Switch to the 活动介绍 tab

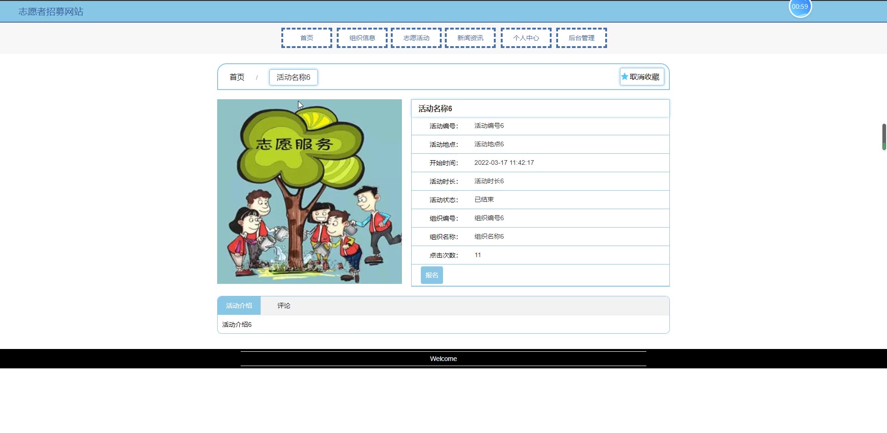pos(239,306)
